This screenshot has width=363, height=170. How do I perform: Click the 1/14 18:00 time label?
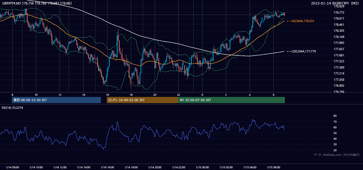coord(131,167)
